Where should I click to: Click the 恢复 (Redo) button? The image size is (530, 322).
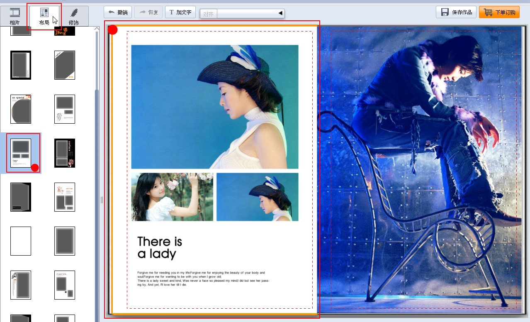(148, 12)
